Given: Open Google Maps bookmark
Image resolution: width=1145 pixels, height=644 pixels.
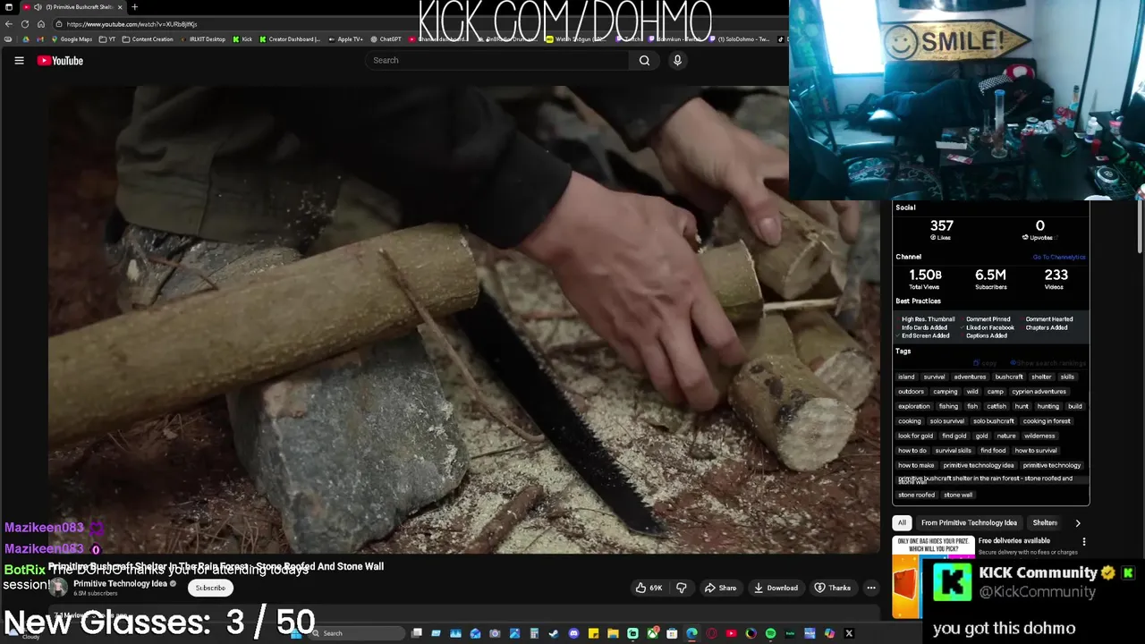Looking at the screenshot, I should coord(72,39).
